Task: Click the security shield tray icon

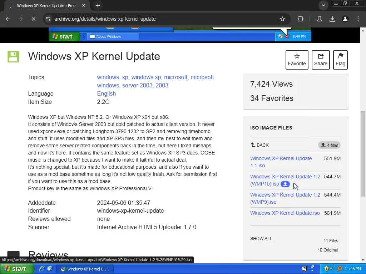Action: click(326, 269)
